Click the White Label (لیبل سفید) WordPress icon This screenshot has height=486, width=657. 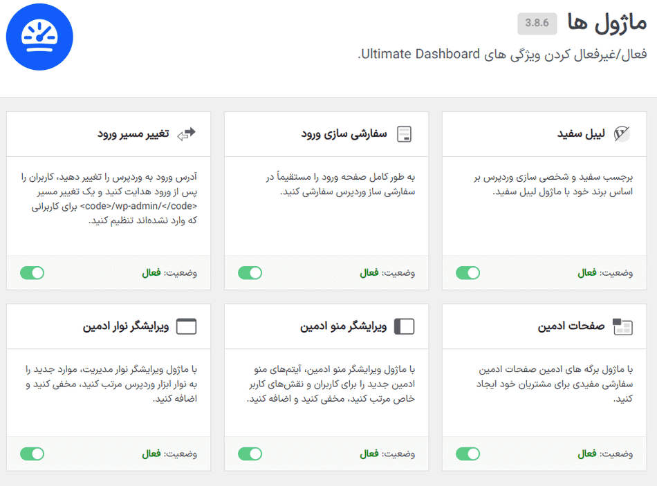pyautogui.click(x=622, y=133)
